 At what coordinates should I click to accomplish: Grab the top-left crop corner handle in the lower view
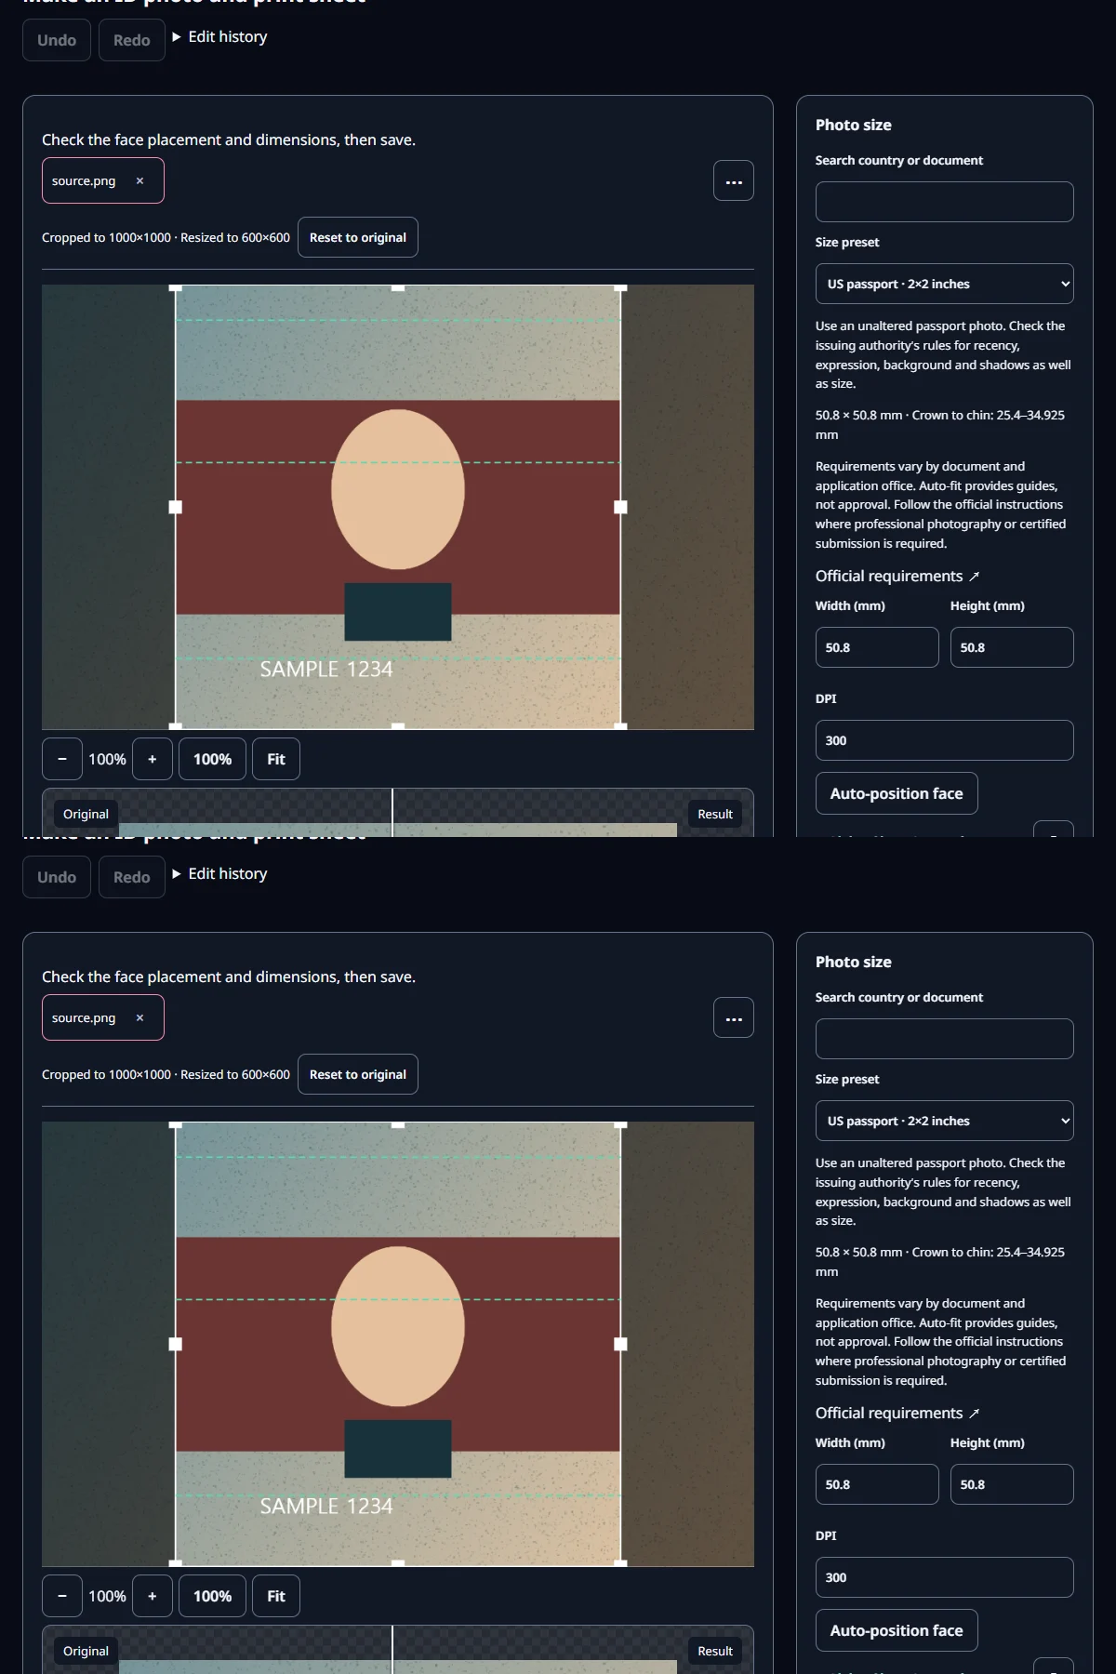tap(175, 1123)
